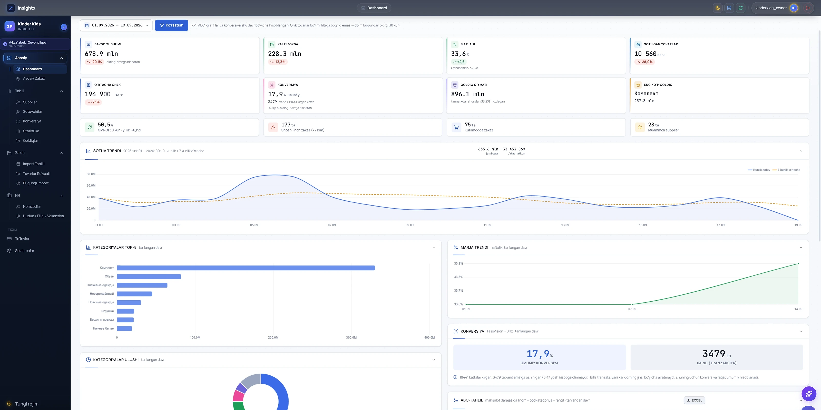
Task: Collapse the HR sidebar section
Action: [62, 196]
